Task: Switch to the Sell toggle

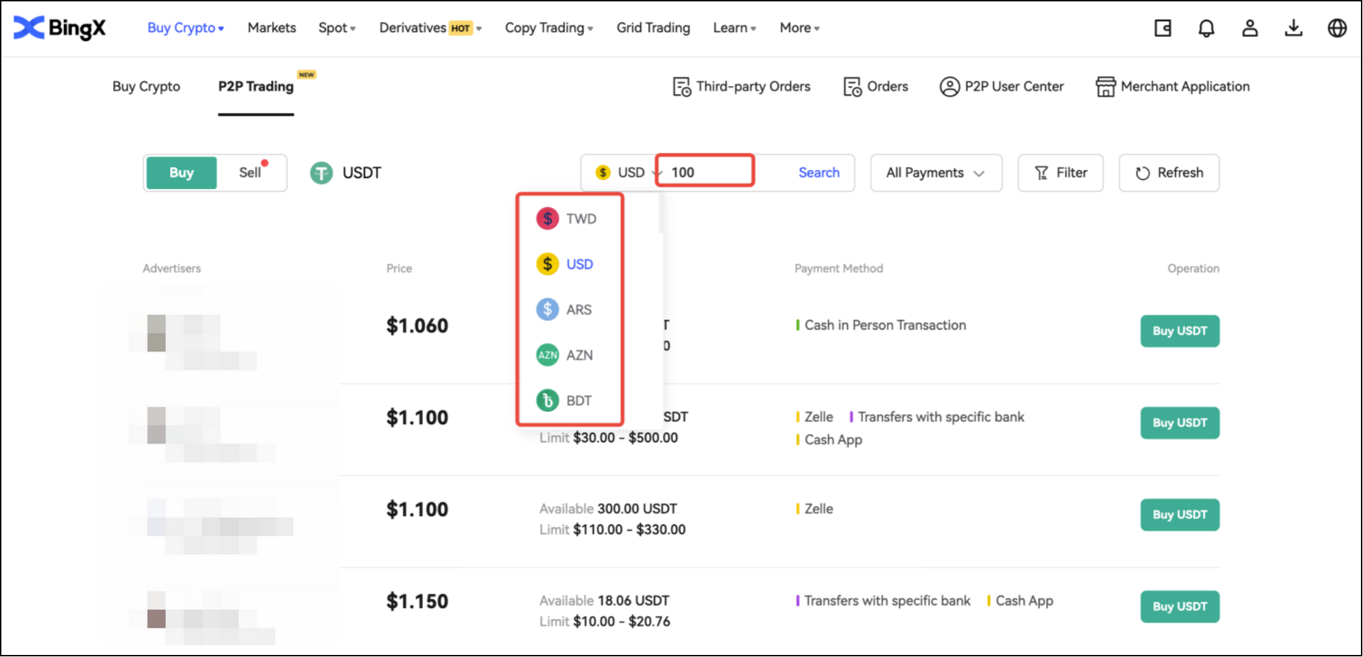Action: pos(250,173)
